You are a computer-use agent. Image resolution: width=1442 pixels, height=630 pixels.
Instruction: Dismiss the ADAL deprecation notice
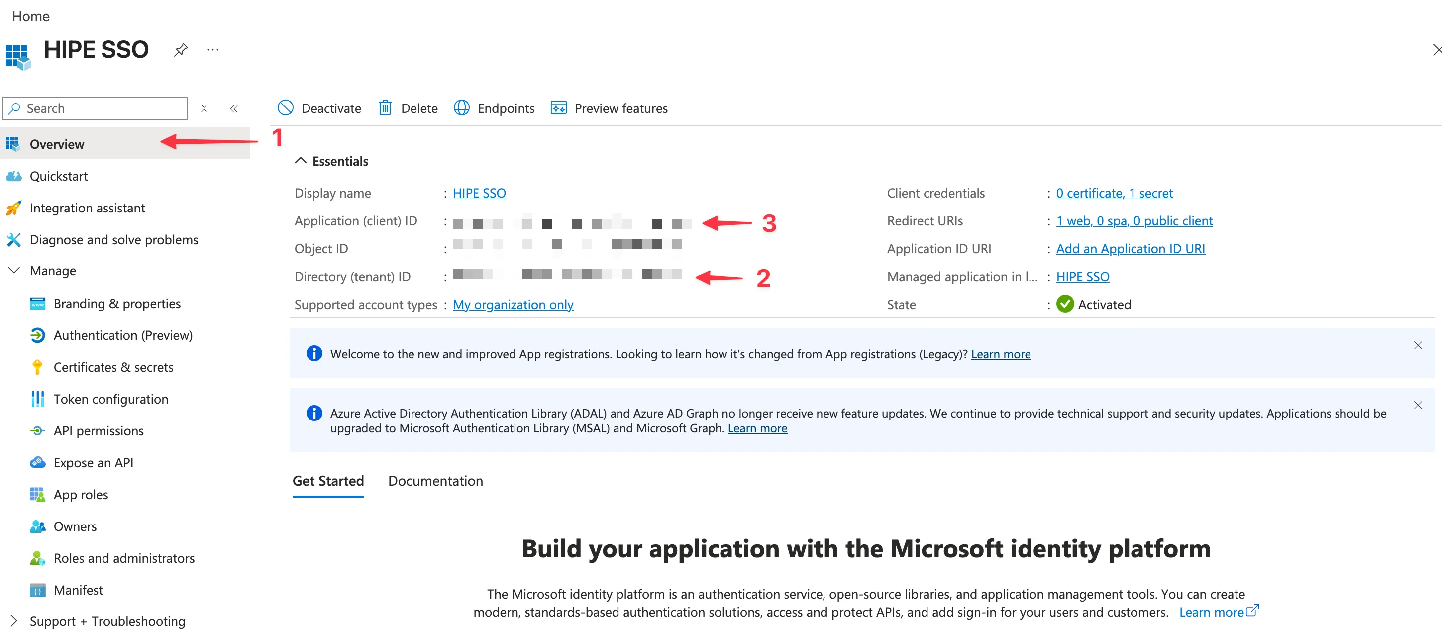pyautogui.click(x=1418, y=405)
